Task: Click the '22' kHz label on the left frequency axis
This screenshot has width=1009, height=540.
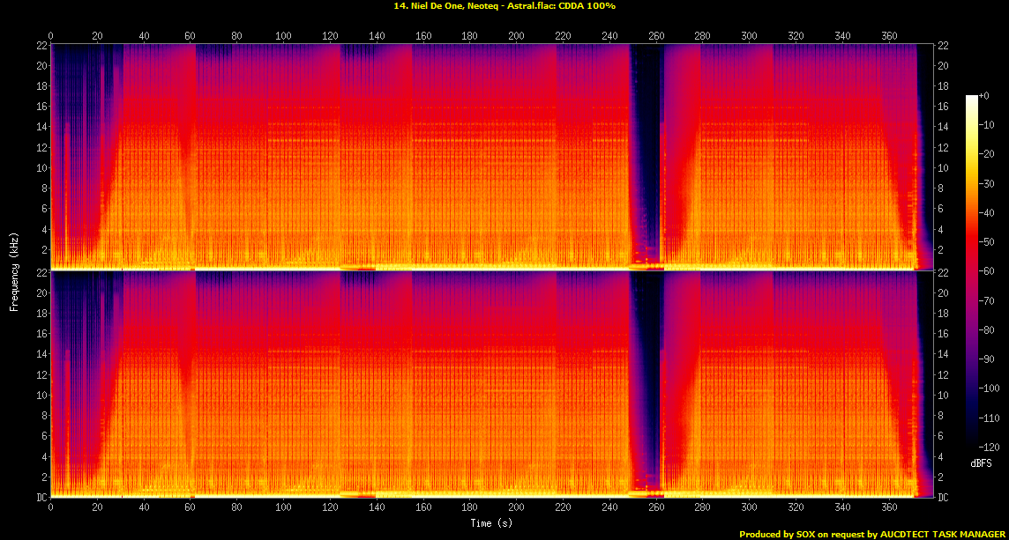Action: (41, 44)
